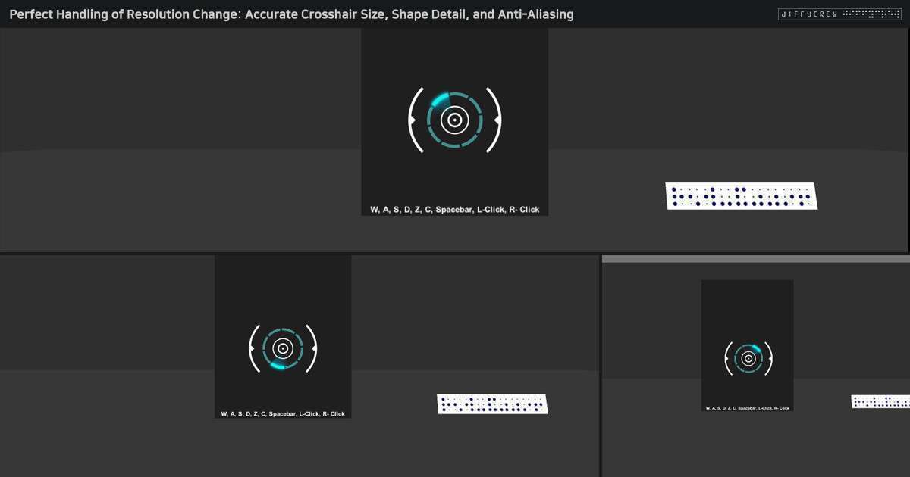Click the 'Perfect Handling of Resolution Change' heading

[291, 14]
